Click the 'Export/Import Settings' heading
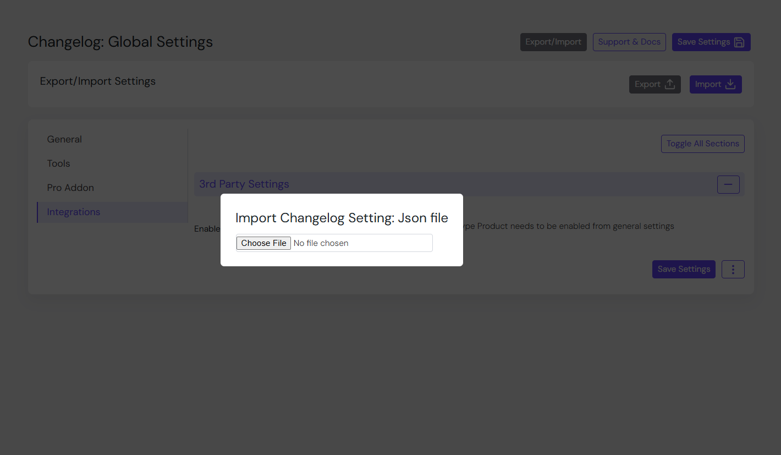This screenshot has height=455, width=781. pos(98,81)
